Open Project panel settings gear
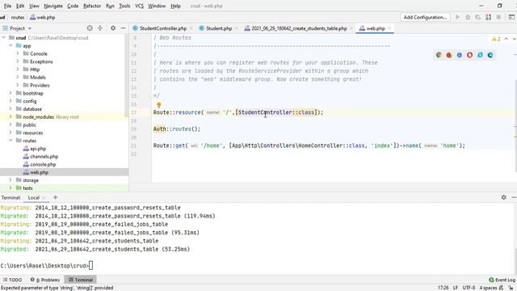Image resolution: width=517 pixels, height=291 pixels. 113,28
